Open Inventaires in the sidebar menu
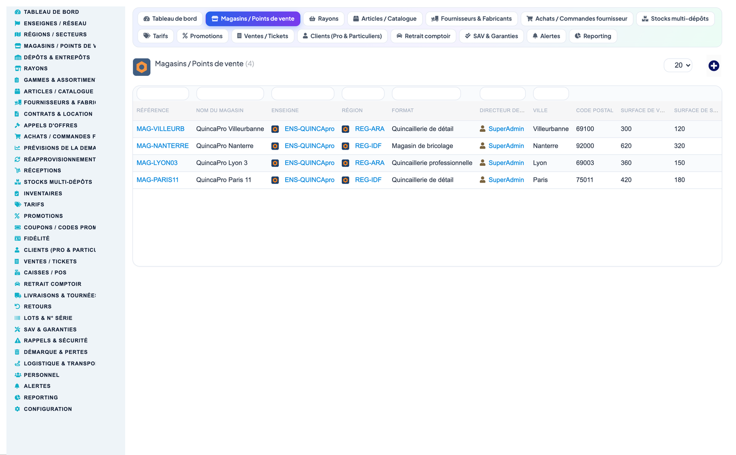This screenshot has width=736, height=455. (43, 193)
